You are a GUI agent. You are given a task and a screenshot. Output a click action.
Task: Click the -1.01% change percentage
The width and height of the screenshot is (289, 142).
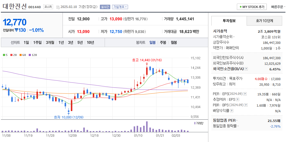point(36,30)
